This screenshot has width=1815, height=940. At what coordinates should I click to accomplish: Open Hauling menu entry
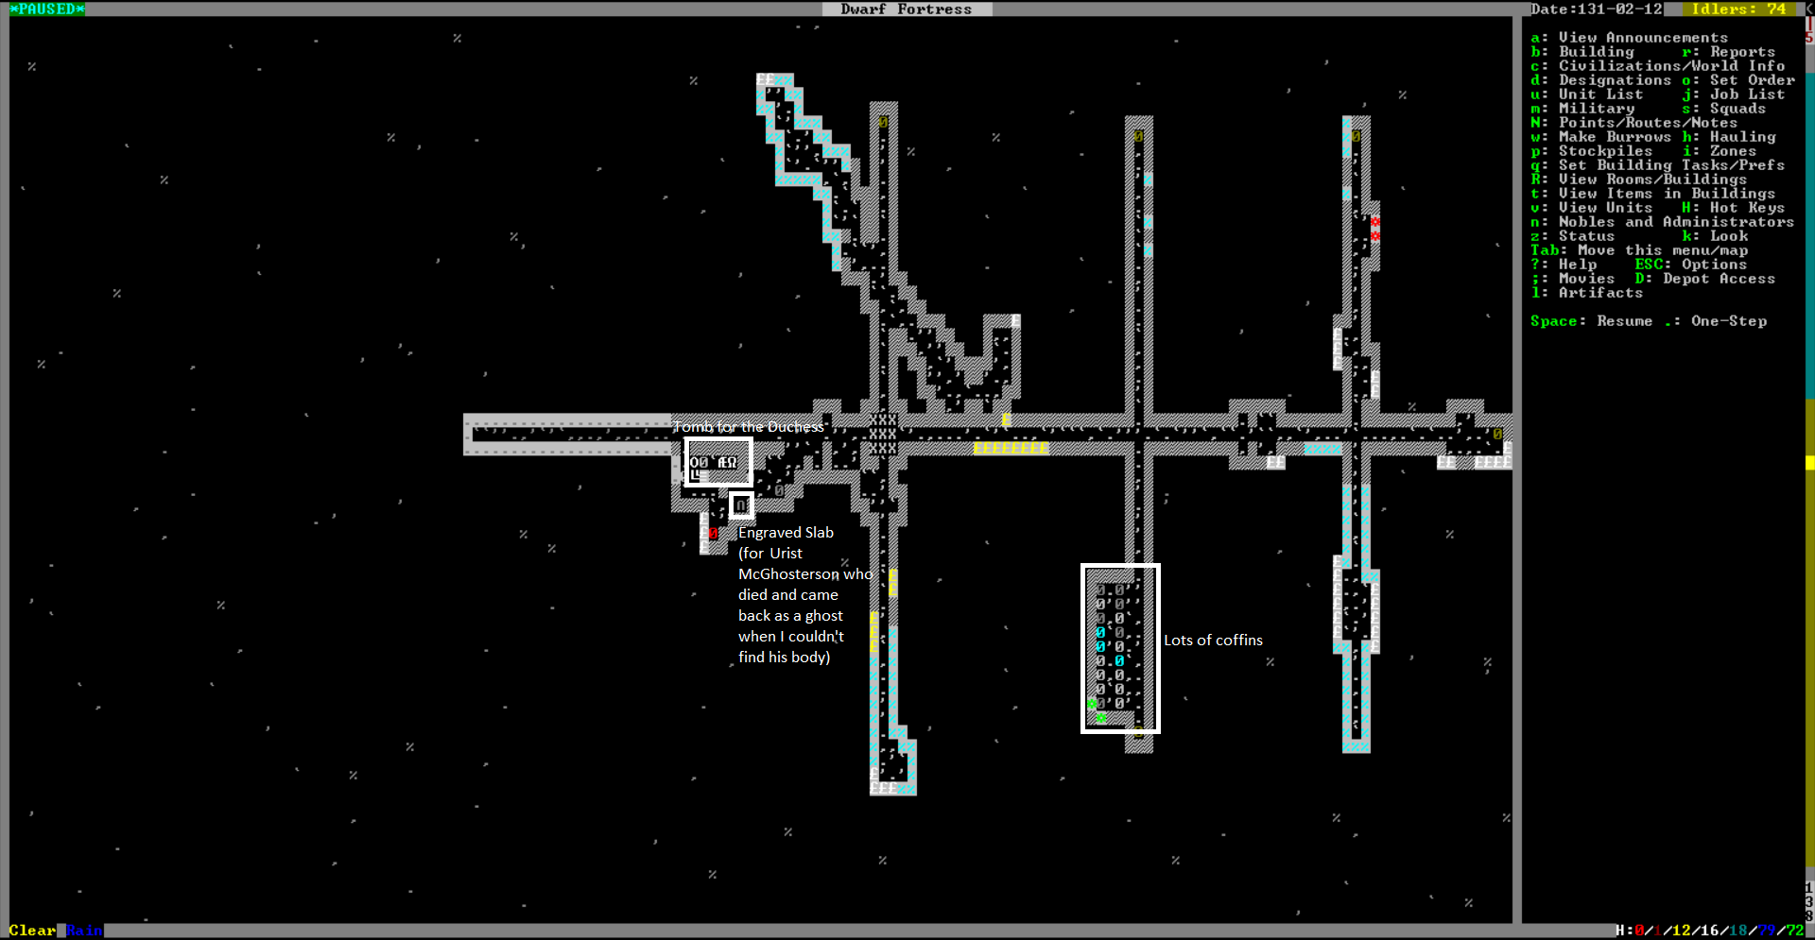click(1728, 137)
